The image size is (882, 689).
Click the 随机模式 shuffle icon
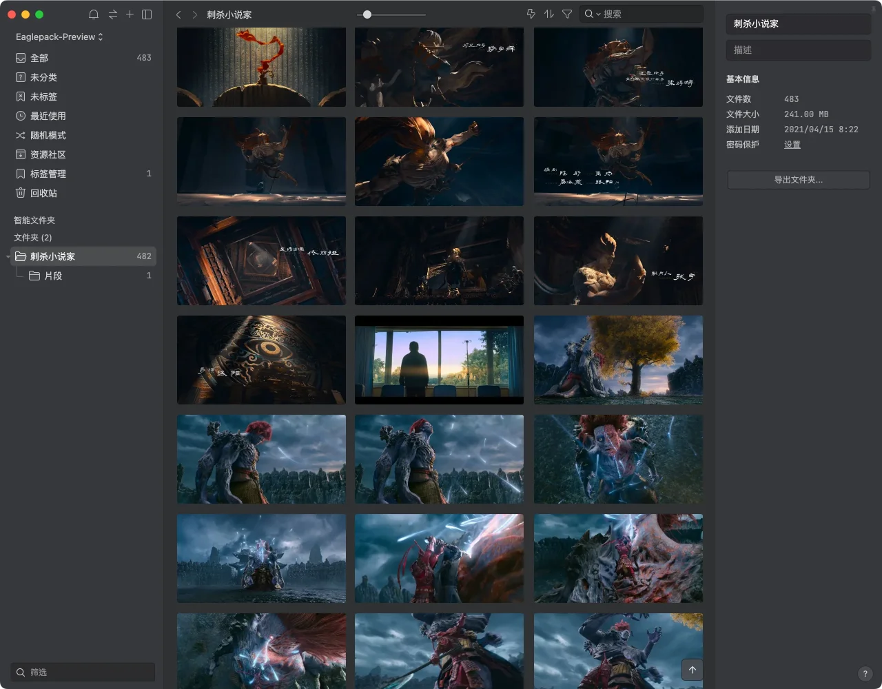point(21,135)
